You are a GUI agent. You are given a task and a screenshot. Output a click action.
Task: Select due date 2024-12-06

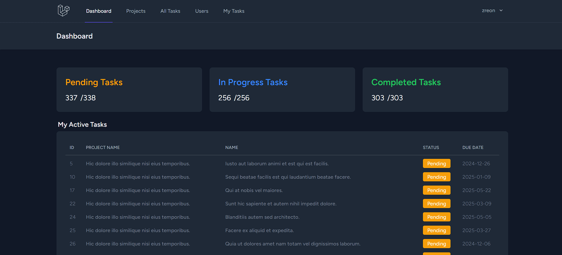click(476, 244)
